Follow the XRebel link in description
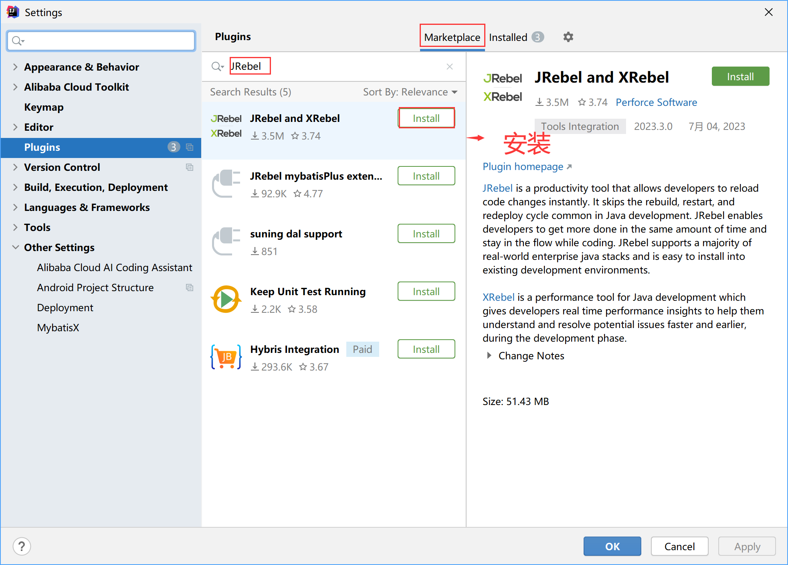788x565 pixels. point(498,297)
